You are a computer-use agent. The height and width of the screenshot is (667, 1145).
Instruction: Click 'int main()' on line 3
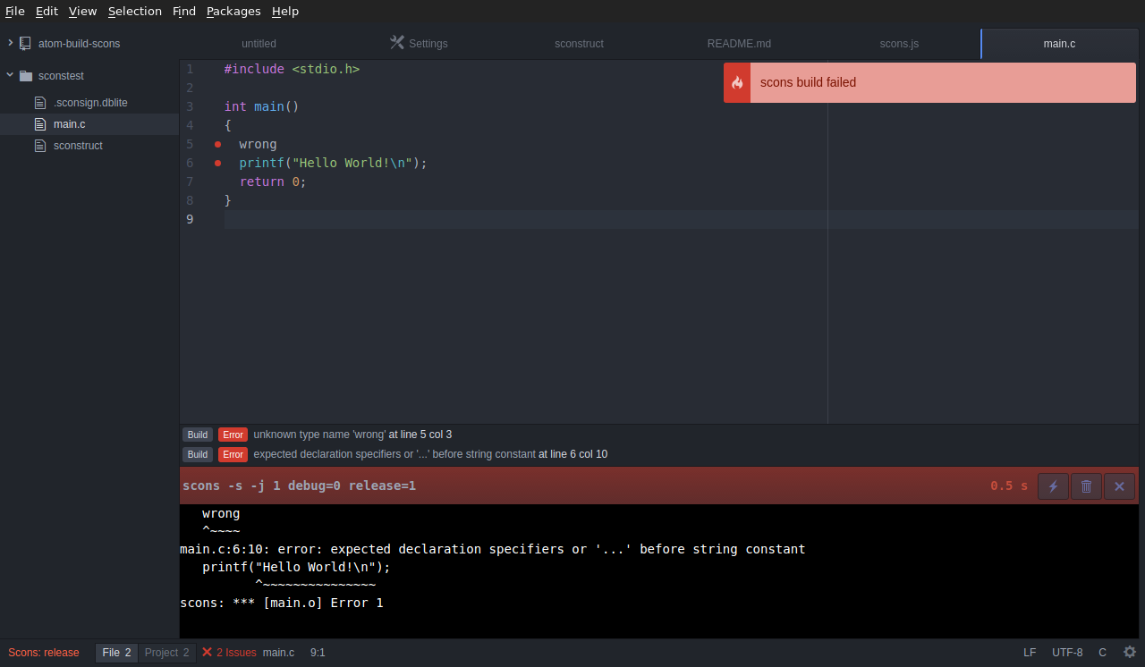(x=261, y=106)
